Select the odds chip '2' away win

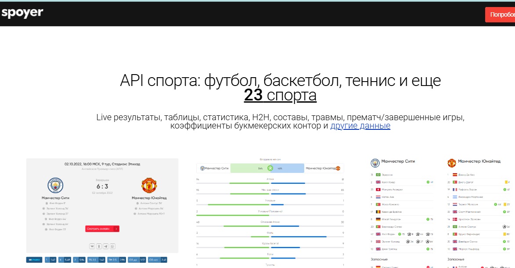pos(79,260)
